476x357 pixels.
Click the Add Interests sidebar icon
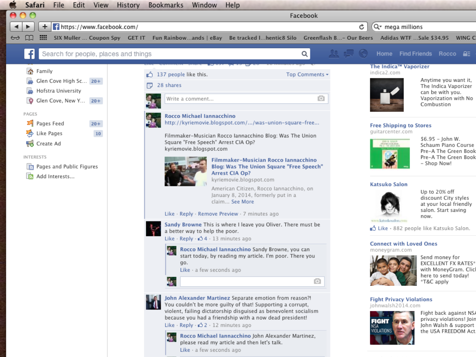tap(30, 176)
